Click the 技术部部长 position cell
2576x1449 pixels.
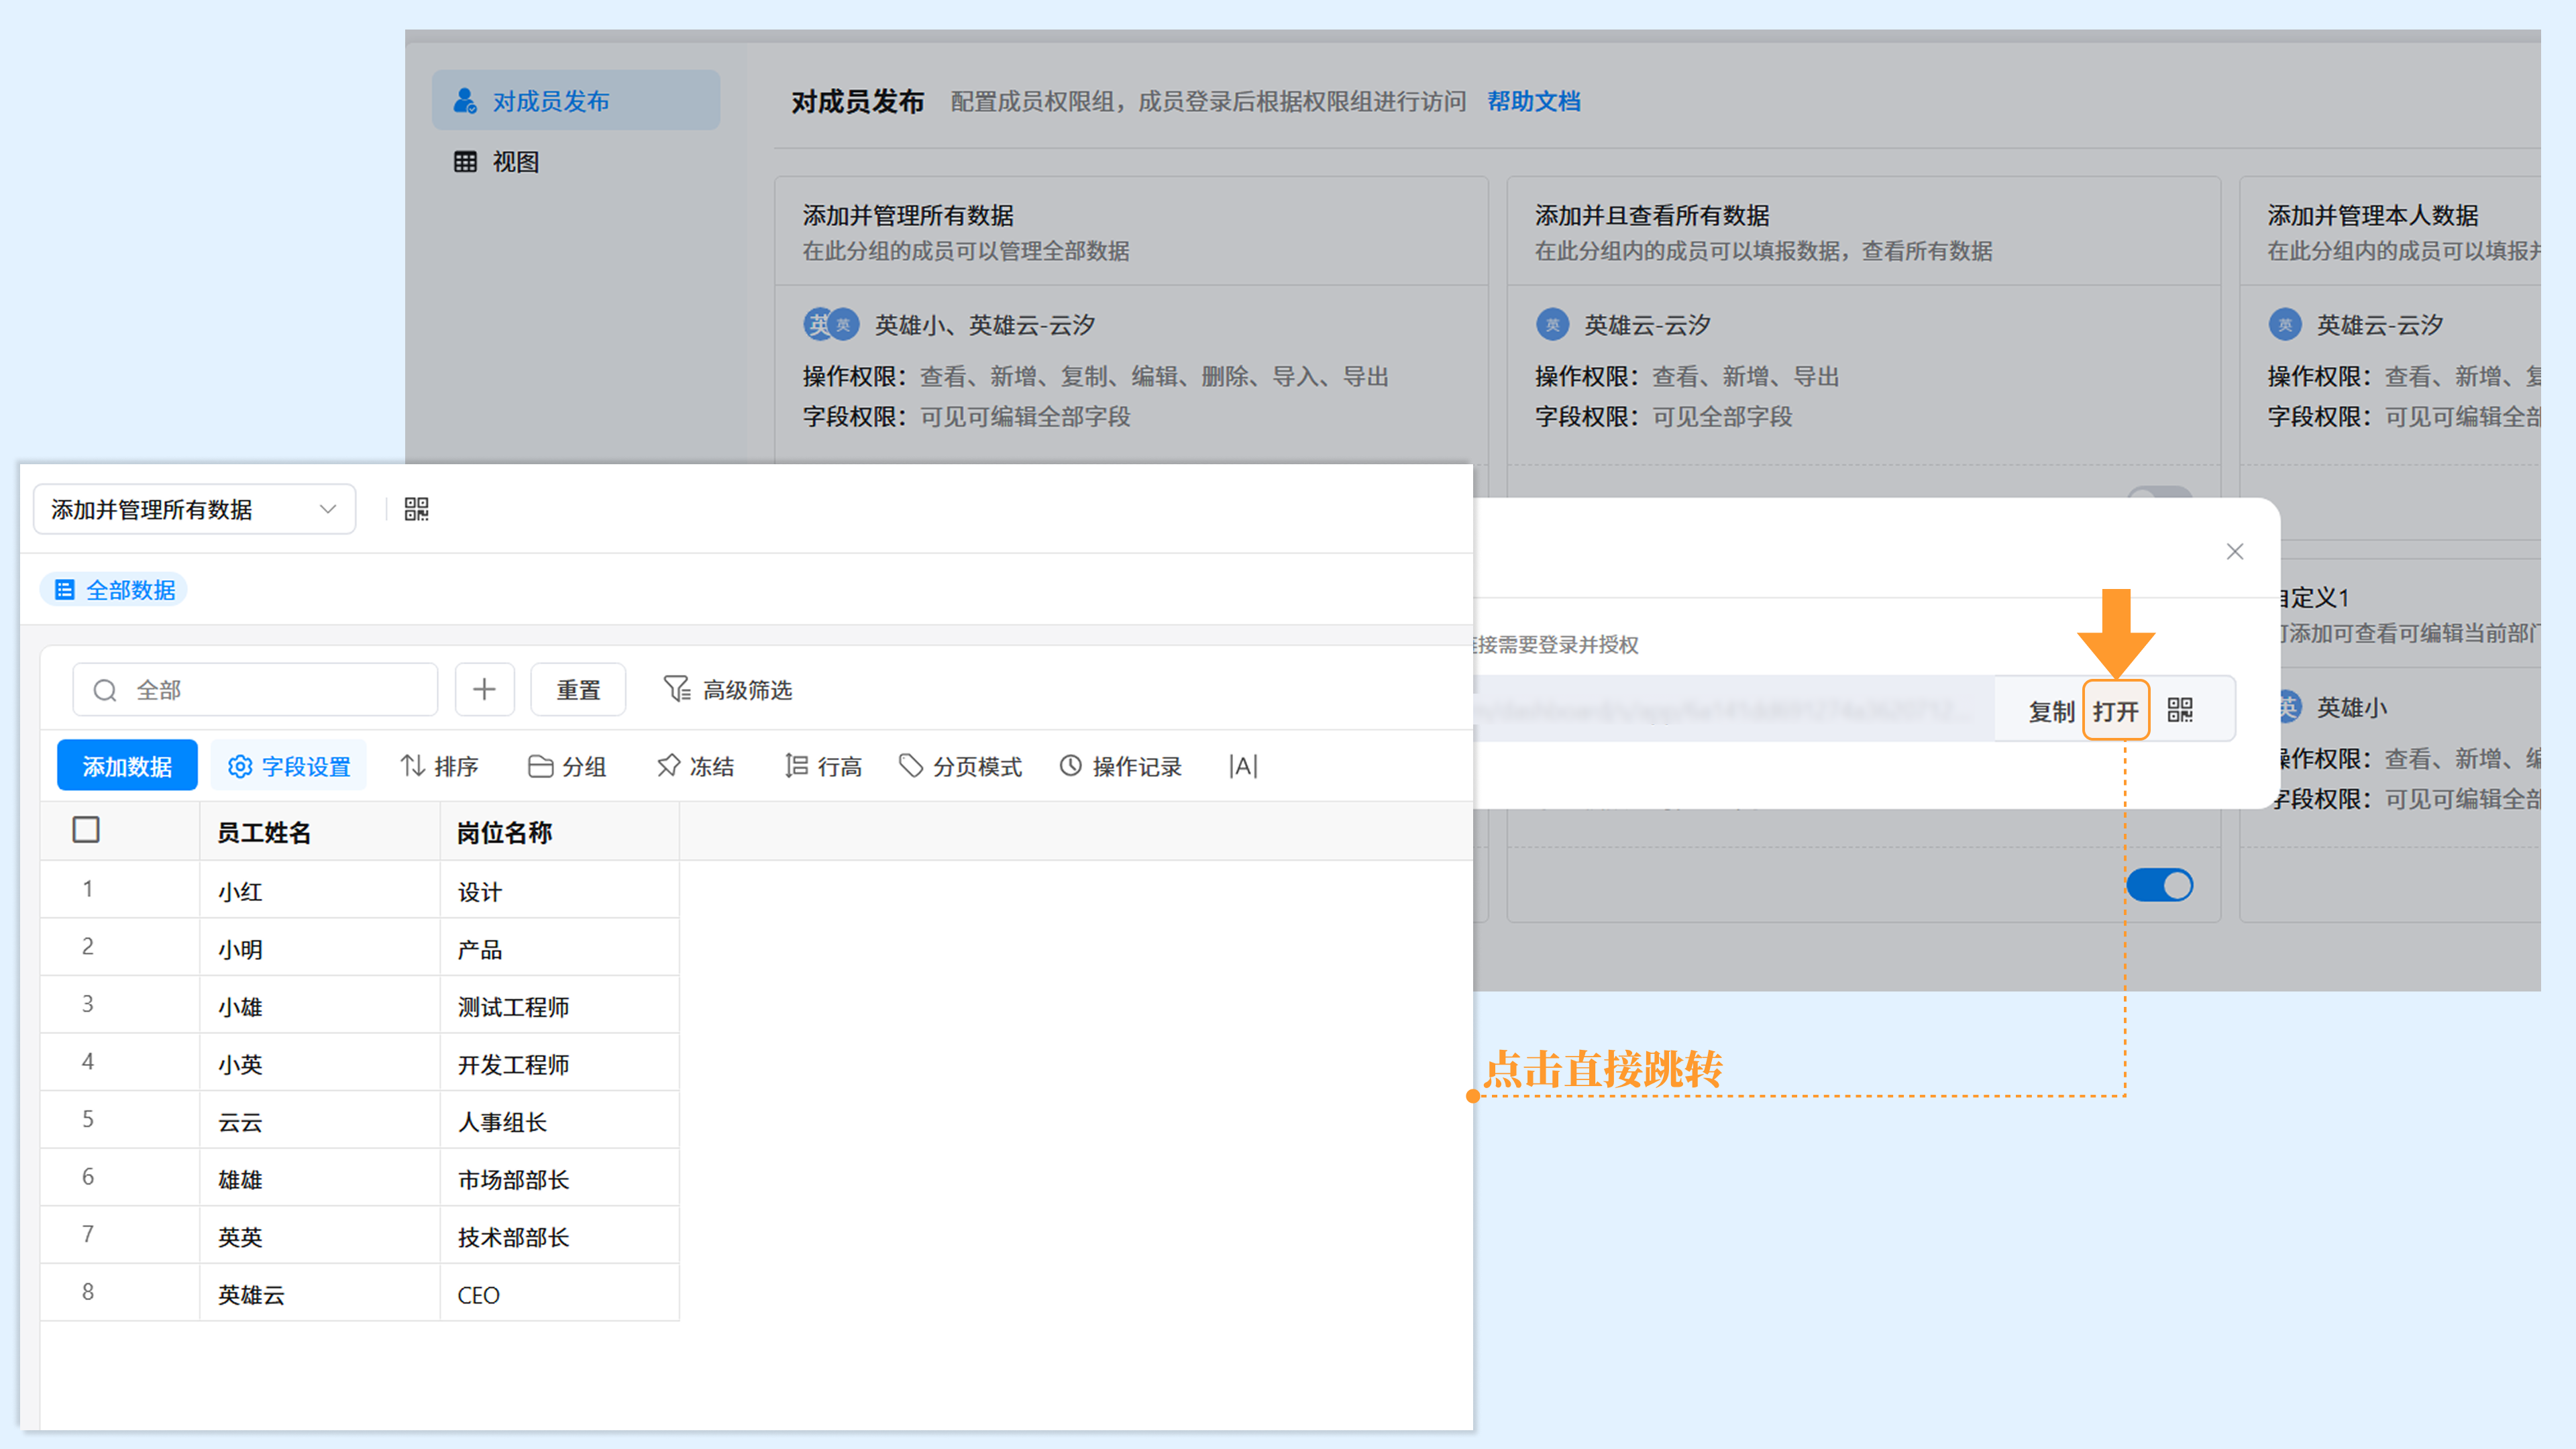coord(560,1236)
